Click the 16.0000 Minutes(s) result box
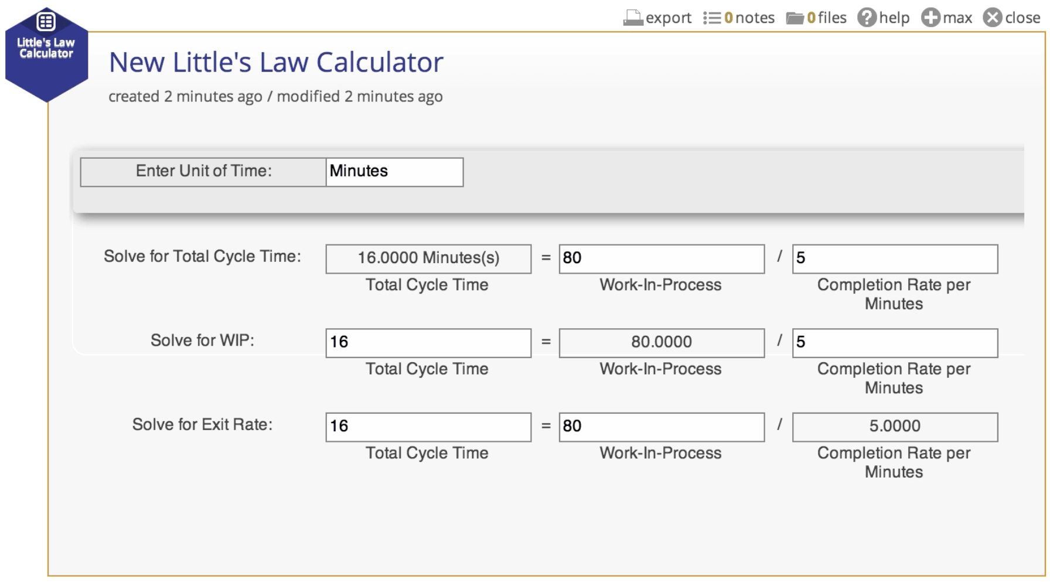 pyautogui.click(x=428, y=258)
